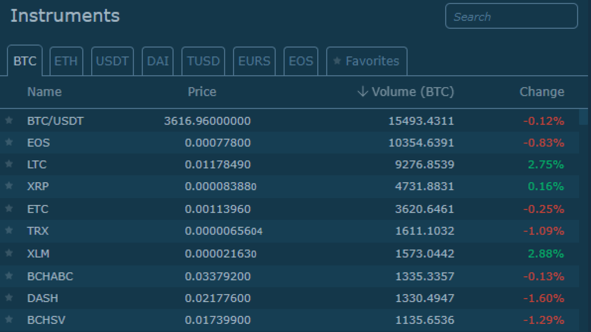This screenshot has width=591, height=332.
Task: Focus the Search input field
Action: pos(512,16)
